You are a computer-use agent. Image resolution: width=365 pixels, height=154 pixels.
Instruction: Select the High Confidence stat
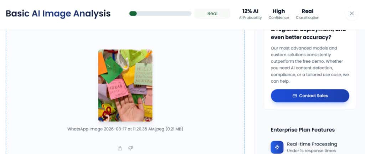[279, 14]
